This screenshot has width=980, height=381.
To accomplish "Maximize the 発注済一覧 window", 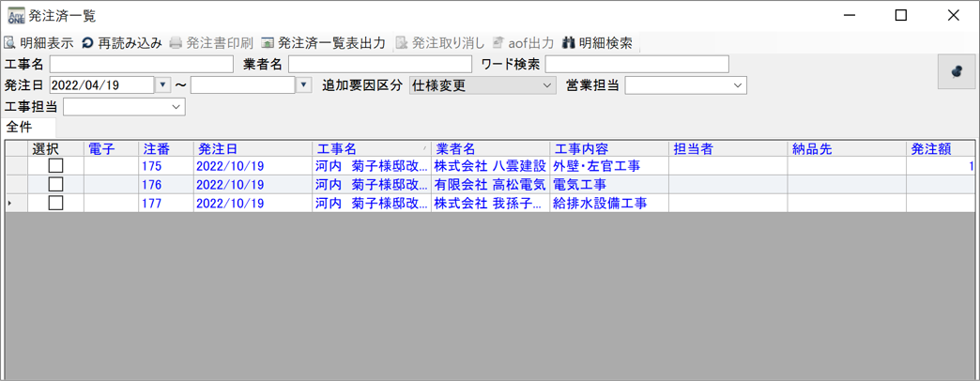I will point(900,16).
